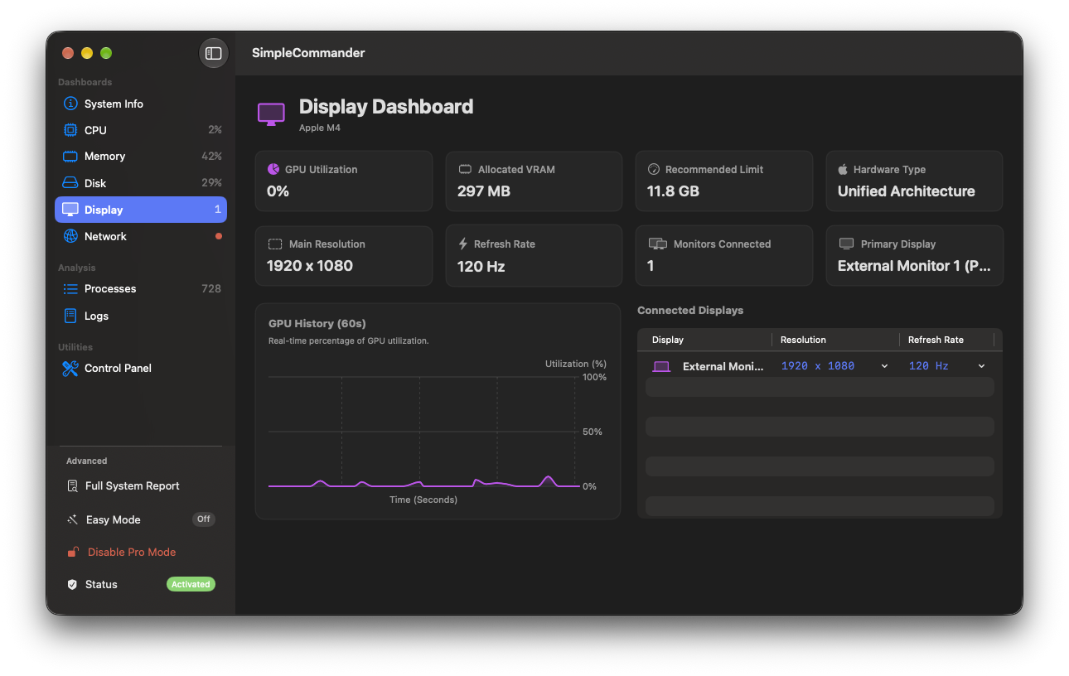Switch to the Memory dashboard

pos(141,157)
